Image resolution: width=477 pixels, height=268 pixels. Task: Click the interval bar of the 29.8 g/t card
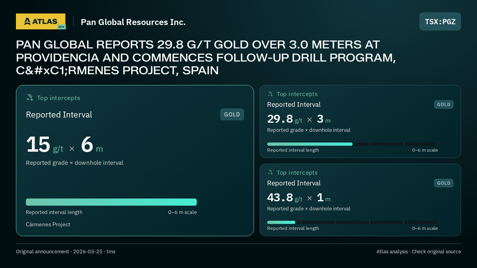coord(353,144)
